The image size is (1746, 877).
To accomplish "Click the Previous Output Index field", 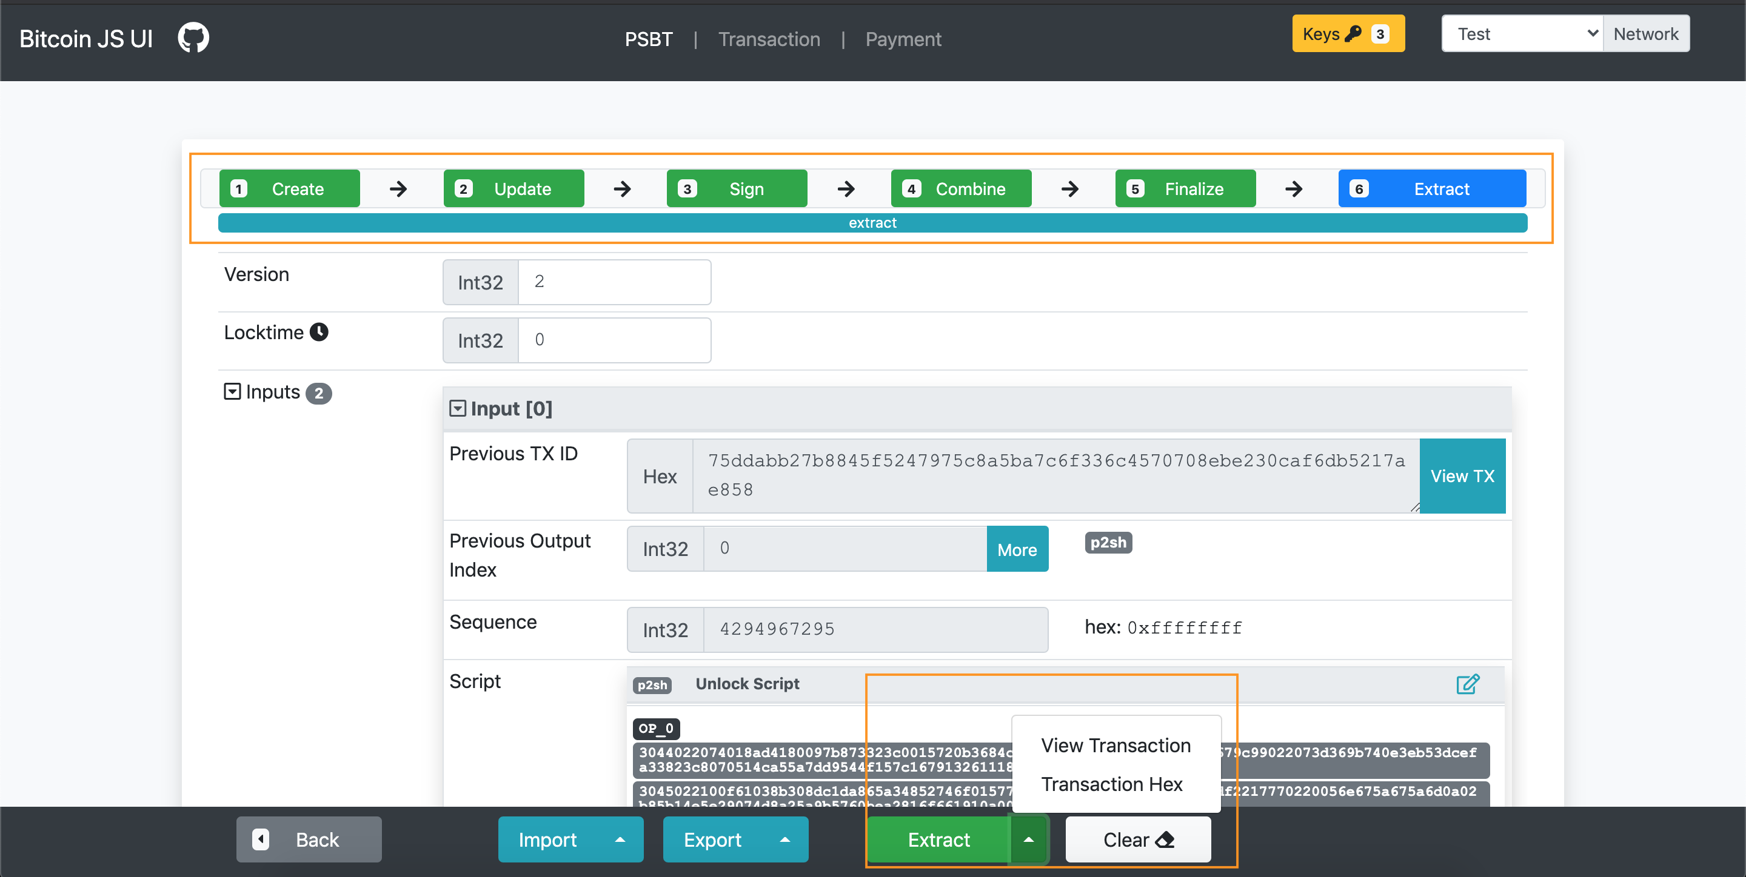I will [x=845, y=549].
